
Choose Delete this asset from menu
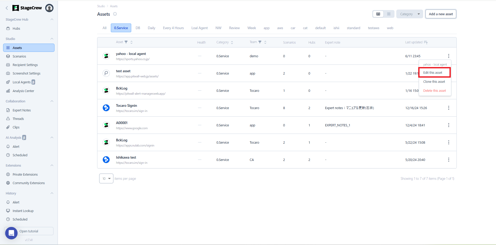coord(435,91)
